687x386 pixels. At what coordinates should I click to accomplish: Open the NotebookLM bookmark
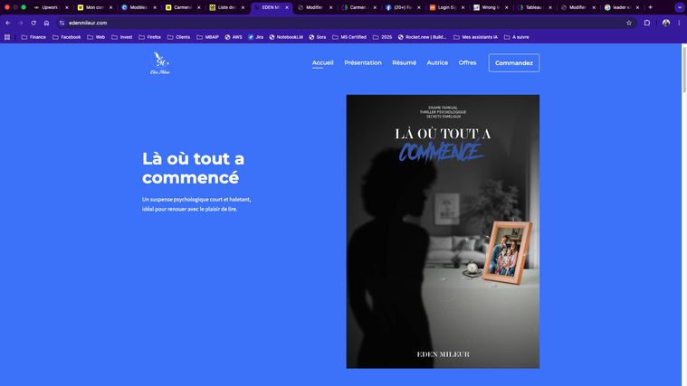[x=286, y=37]
